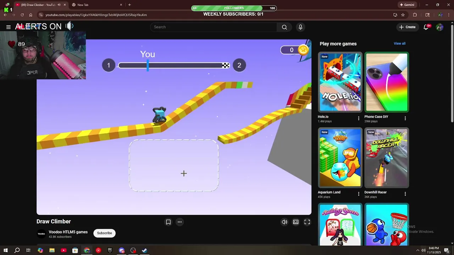The height and width of the screenshot is (255, 454).
Task: Open a new browser tab
Action: point(129,5)
